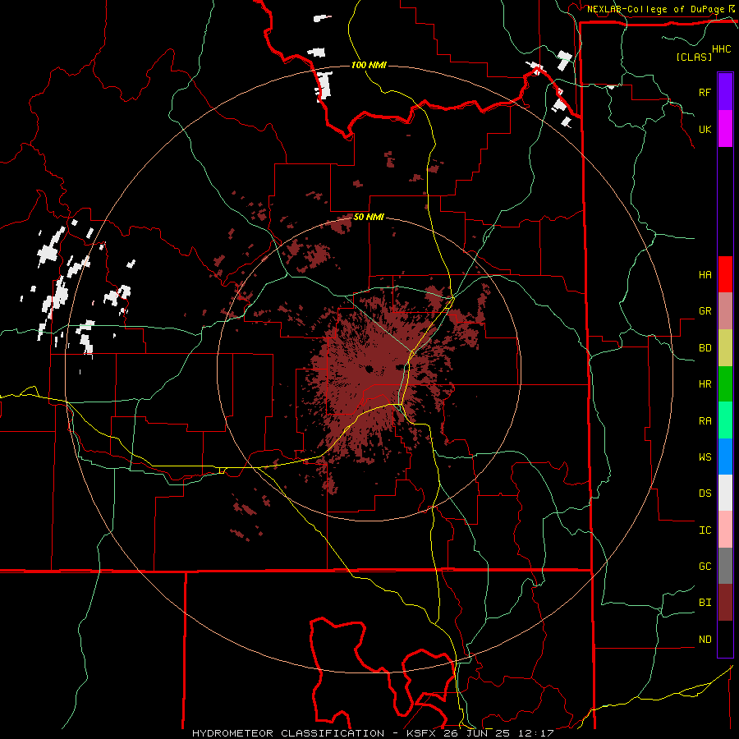Viewport: 739px width, 739px height.
Task: Click the RA legend label text
Action: pyautogui.click(x=705, y=421)
